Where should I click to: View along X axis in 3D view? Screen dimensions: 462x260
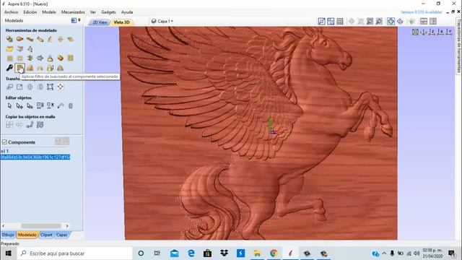click(x=440, y=32)
